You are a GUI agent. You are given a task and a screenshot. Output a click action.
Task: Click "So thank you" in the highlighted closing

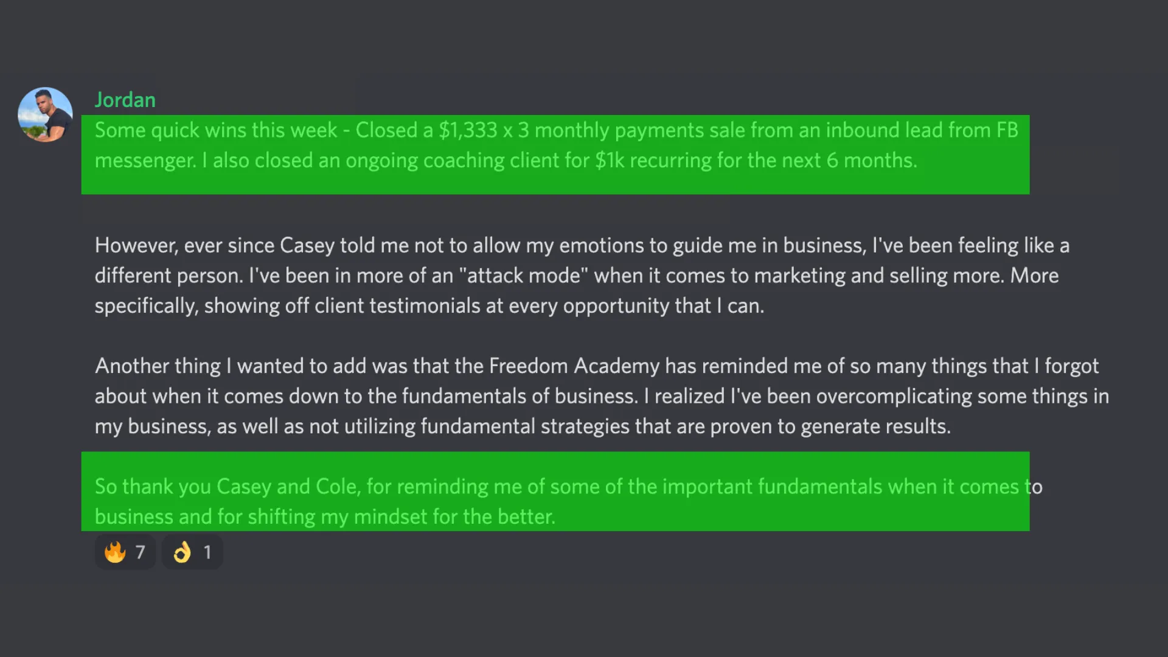(x=153, y=487)
